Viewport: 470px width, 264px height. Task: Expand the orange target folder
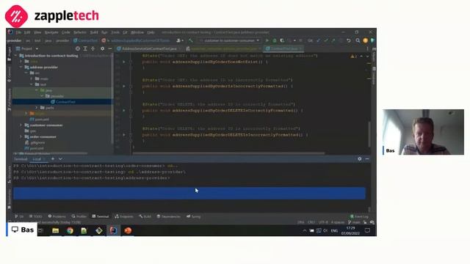(x=26, y=114)
